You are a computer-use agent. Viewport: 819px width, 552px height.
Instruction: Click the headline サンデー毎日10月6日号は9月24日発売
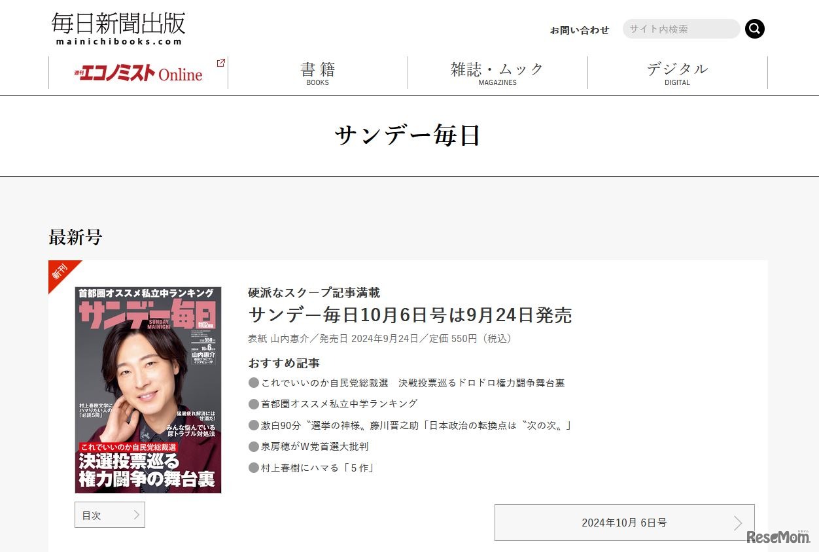coord(410,315)
